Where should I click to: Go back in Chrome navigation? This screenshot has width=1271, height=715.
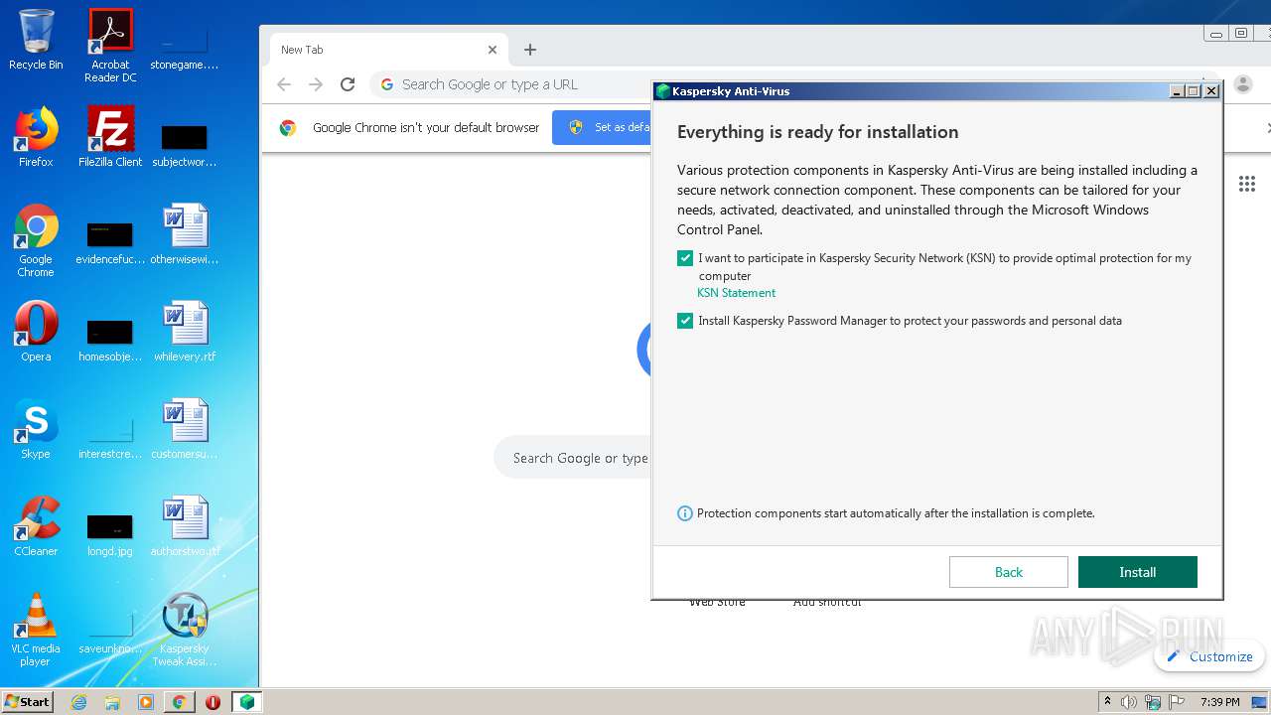[x=284, y=84]
